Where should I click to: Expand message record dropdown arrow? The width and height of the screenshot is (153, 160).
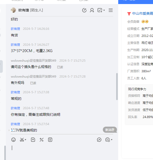[112, 140]
